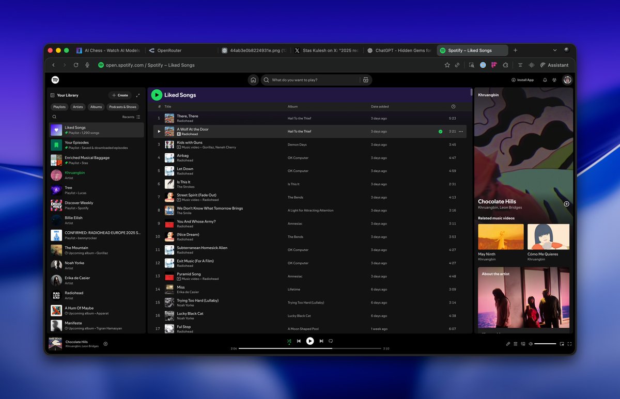Add Chocolate Hills to Liked Songs in player bar
The image size is (620, 399).
pyautogui.click(x=105, y=344)
